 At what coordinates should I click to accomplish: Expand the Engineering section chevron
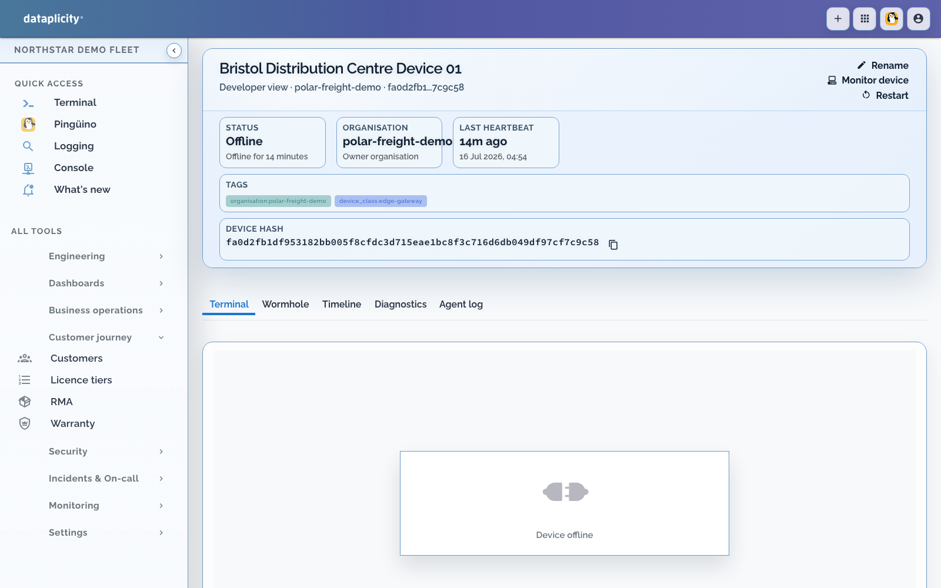161,256
